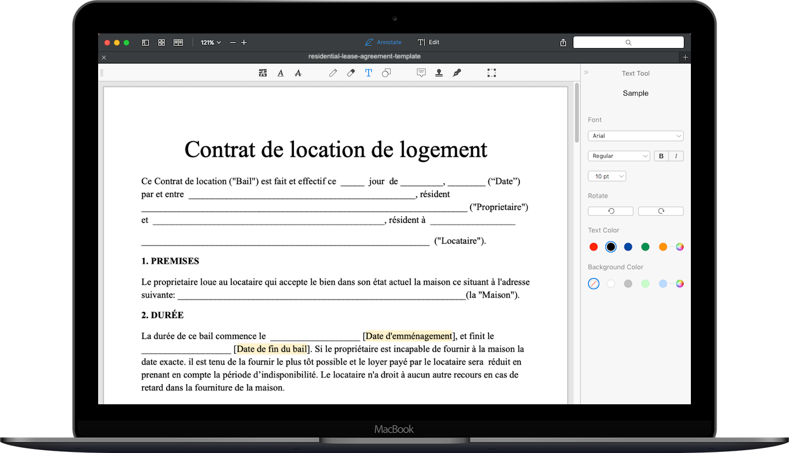
Task: Click the heading "1. PREMISES"
Action: click(170, 261)
